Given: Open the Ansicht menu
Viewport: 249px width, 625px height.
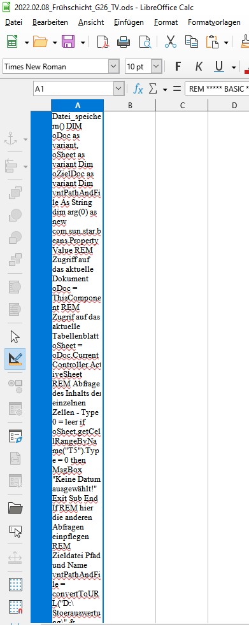Looking at the screenshot, I should (x=91, y=22).
